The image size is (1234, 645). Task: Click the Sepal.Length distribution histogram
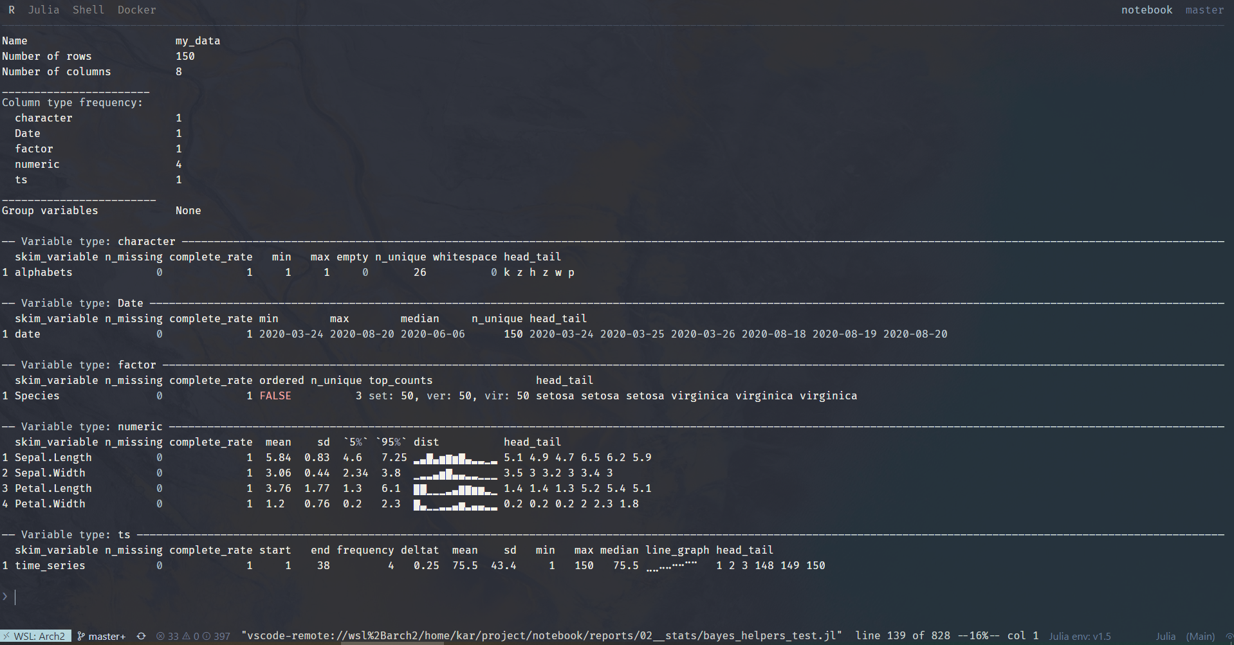455,458
